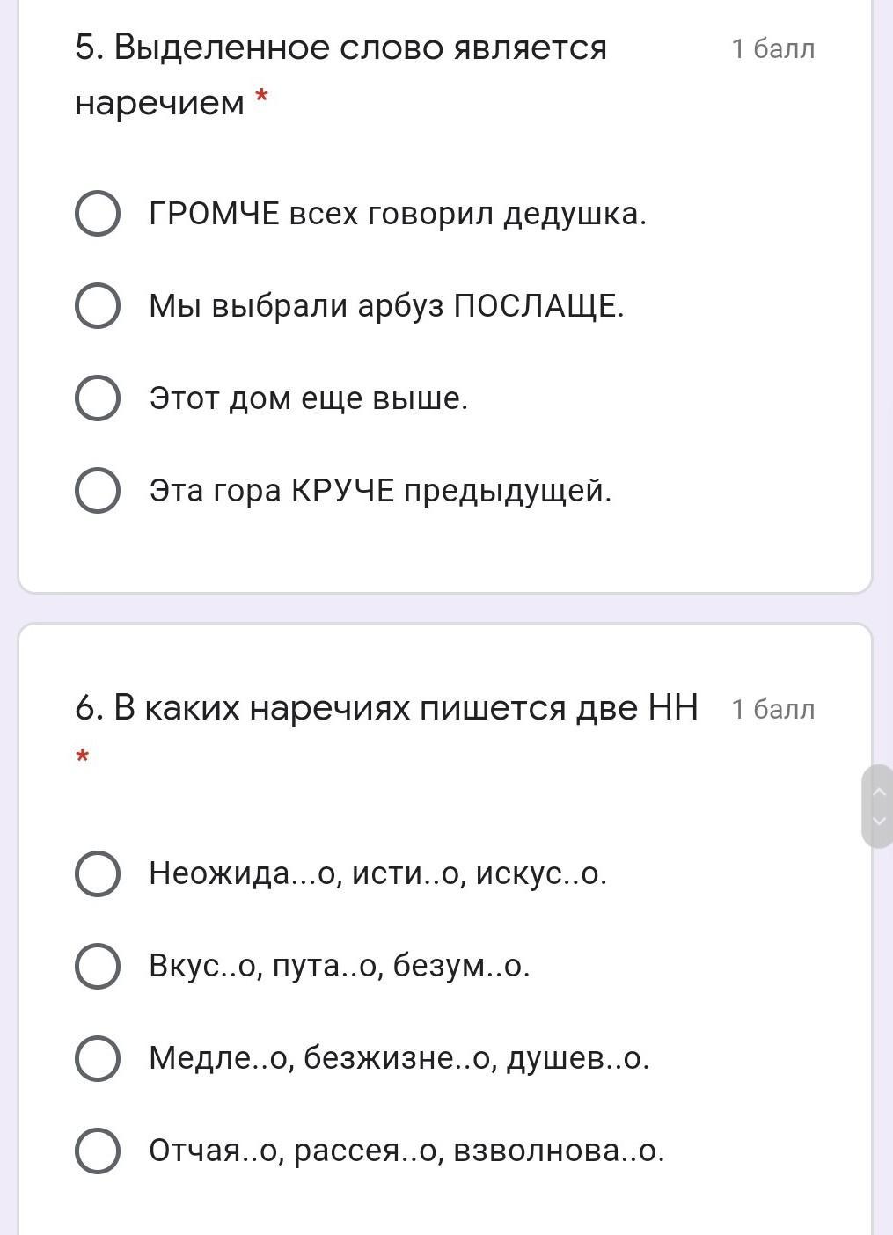Click answer text "Этот дом еще выше."
The width and height of the screenshot is (893, 1235).
coord(309,398)
